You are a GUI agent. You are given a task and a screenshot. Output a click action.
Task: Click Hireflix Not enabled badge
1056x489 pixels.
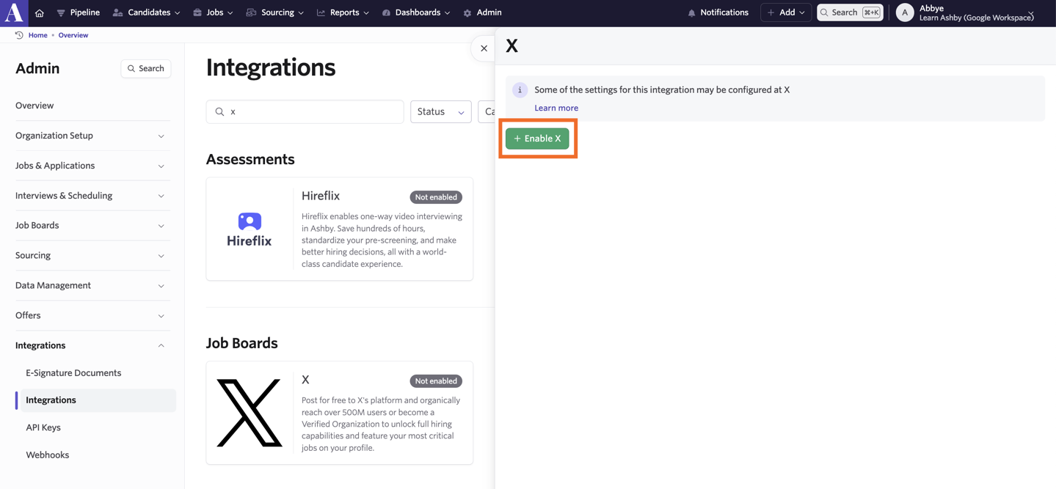[x=436, y=197]
